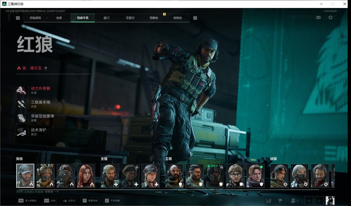351x206 pixels.
Task: Click the C 干员档案 button
Action: (x=112, y=201)
